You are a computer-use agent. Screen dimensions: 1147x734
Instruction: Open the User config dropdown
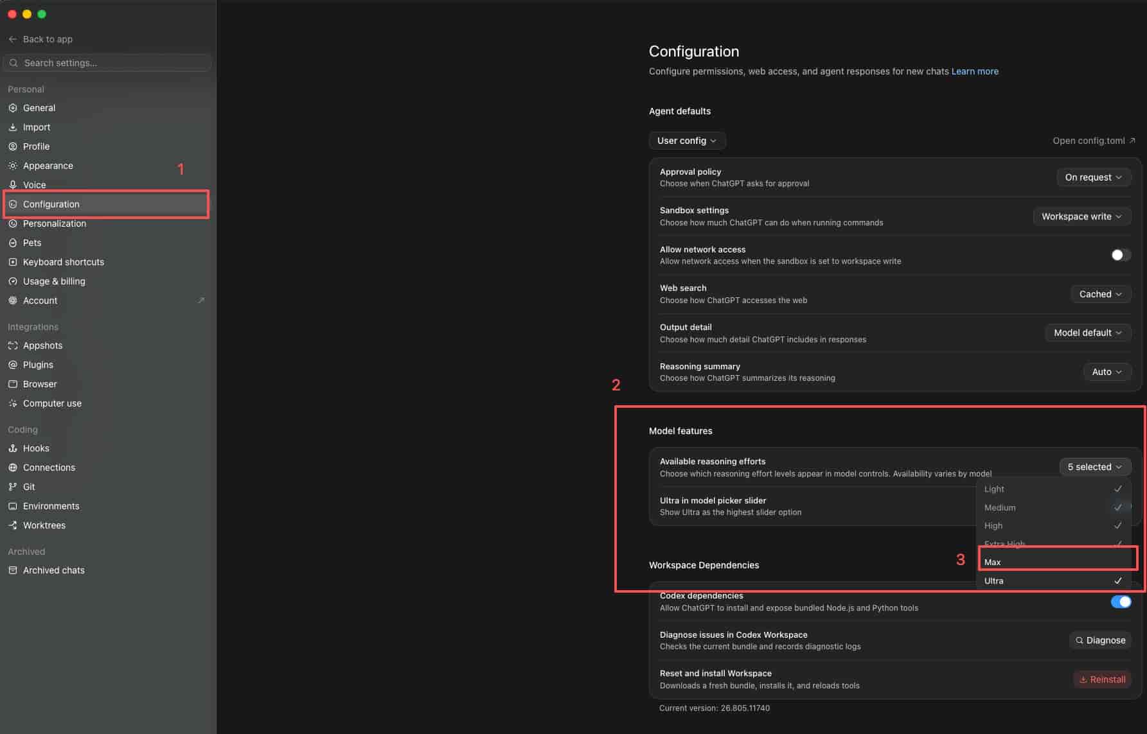[687, 141]
